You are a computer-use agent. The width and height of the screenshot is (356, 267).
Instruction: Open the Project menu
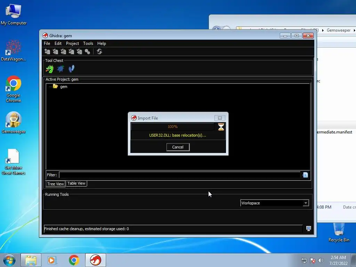point(72,43)
